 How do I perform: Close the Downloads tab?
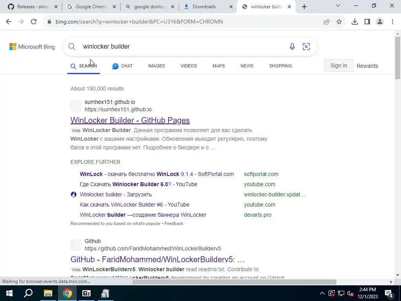[231, 7]
